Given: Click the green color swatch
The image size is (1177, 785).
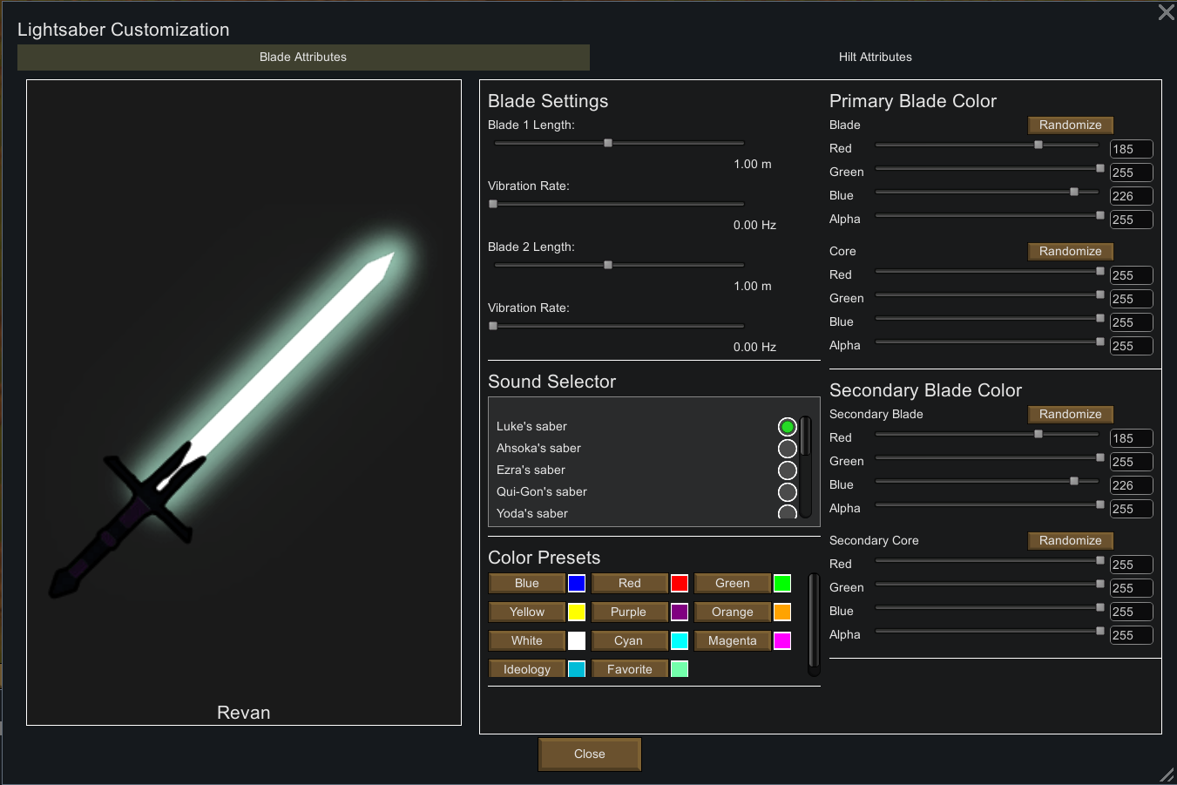Looking at the screenshot, I should (782, 583).
